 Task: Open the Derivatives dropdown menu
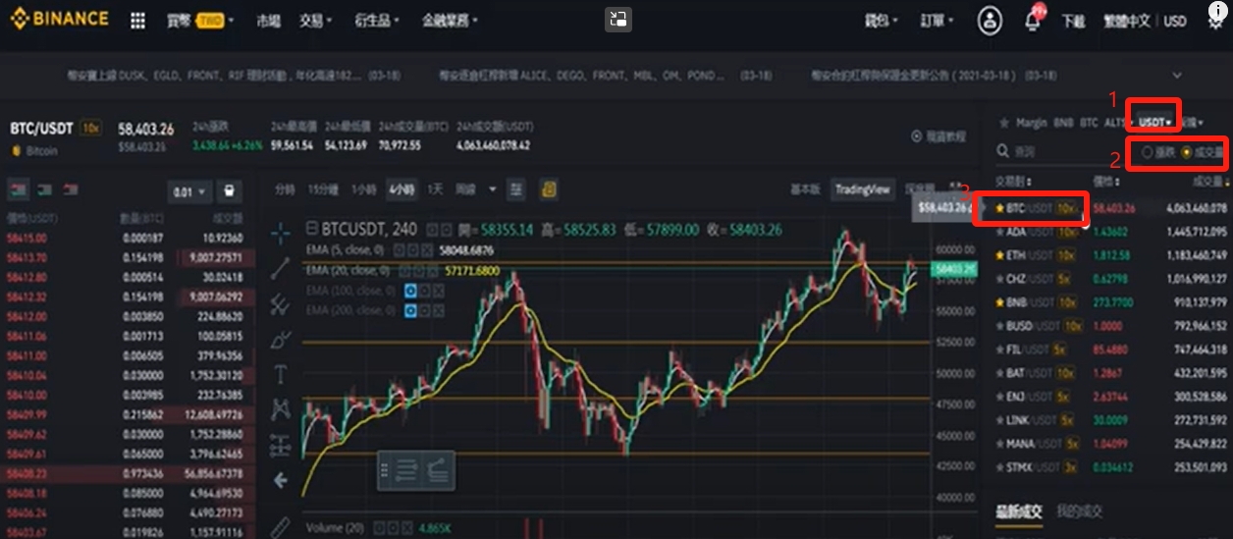377,21
